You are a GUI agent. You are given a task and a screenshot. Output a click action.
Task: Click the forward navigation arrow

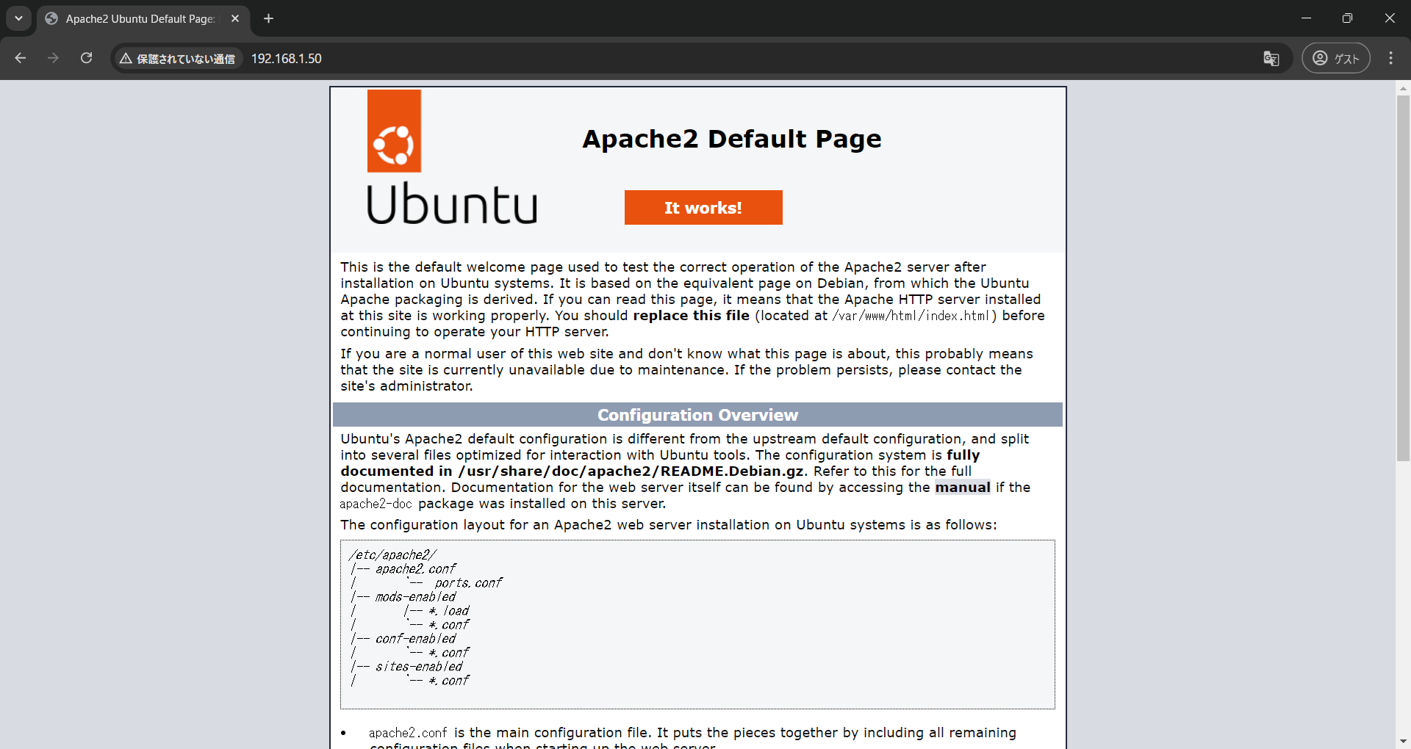click(53, 58)
